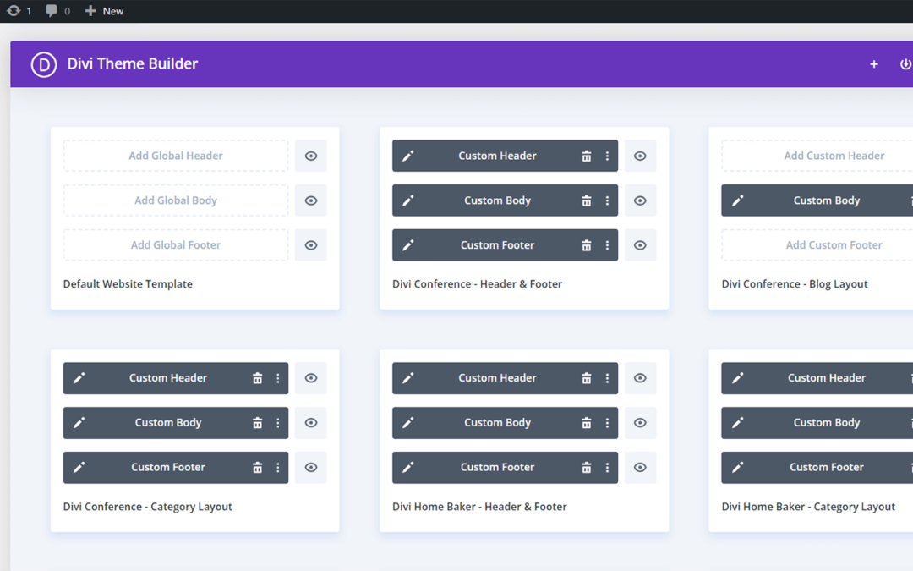Hide Custom Footer in Divi Conference Header & Footer
This screenshot has width=913, height=571.
640,245
